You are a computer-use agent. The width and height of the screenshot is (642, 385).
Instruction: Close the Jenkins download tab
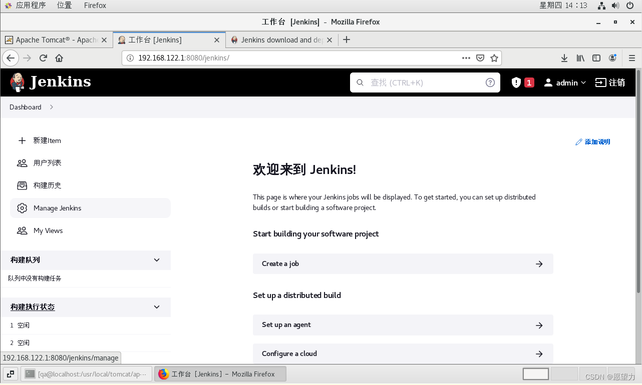(x=331, y=40)
